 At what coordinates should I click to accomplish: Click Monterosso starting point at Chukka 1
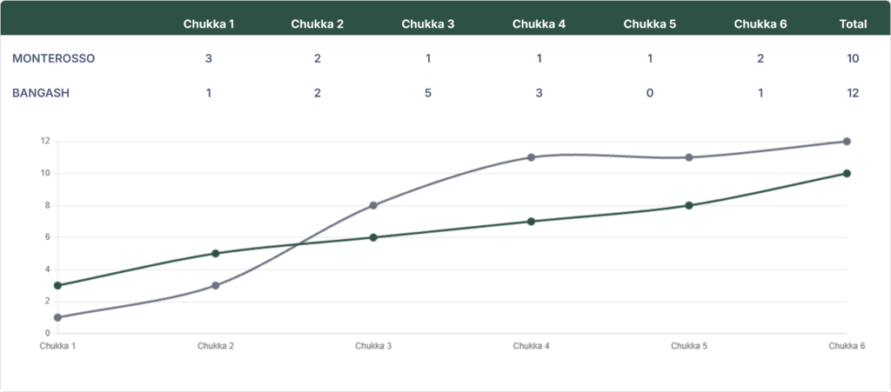(x=58, y=285)
